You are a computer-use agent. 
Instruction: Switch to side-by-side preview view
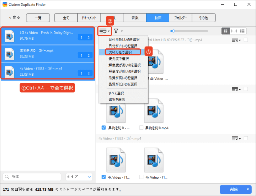pos(234,31)
